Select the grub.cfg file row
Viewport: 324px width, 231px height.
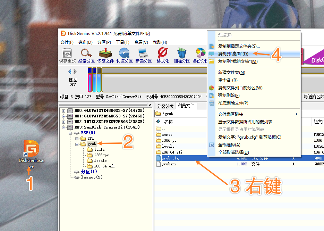(x=239, y=158)
